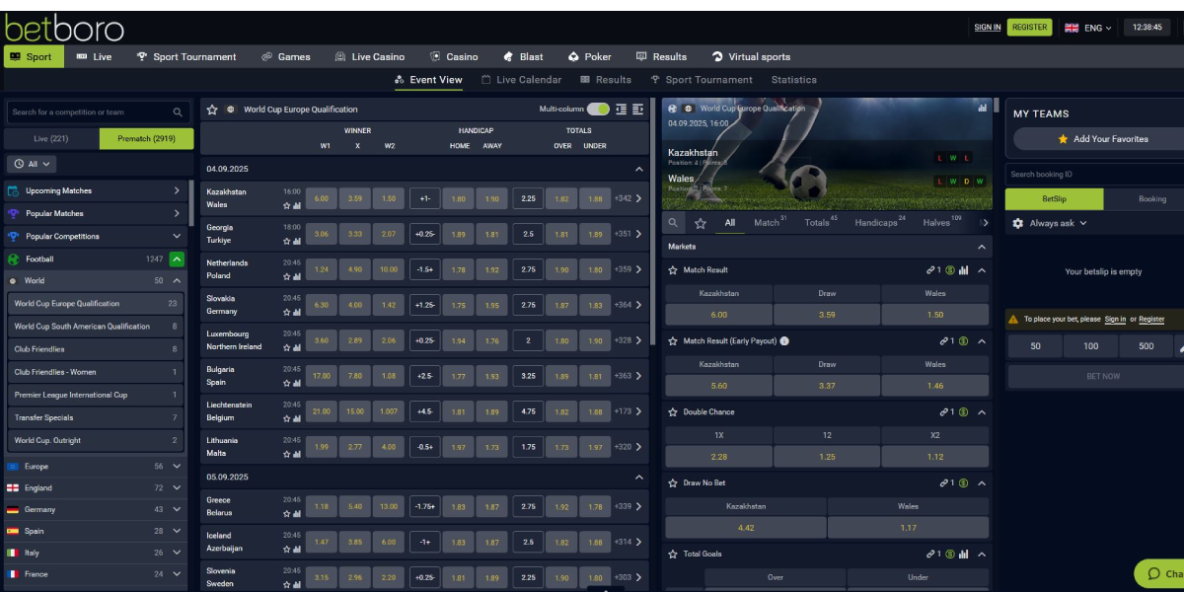Open statistics chart in match banner
Screen dimensions: 1184x592
pos(983,108)
